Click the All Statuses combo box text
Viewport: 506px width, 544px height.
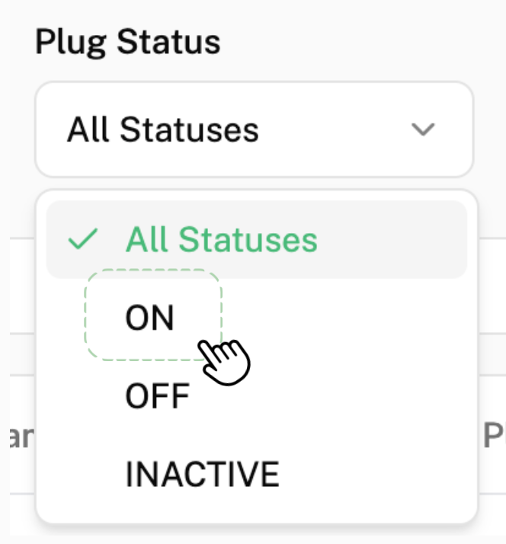(x=163, y=130)
